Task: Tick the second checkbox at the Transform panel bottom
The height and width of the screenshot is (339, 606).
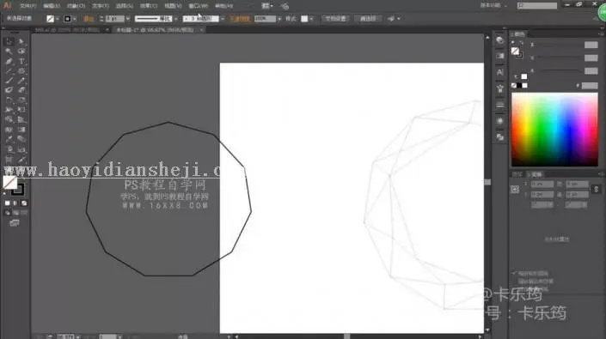Action: (x=514, y=281)
